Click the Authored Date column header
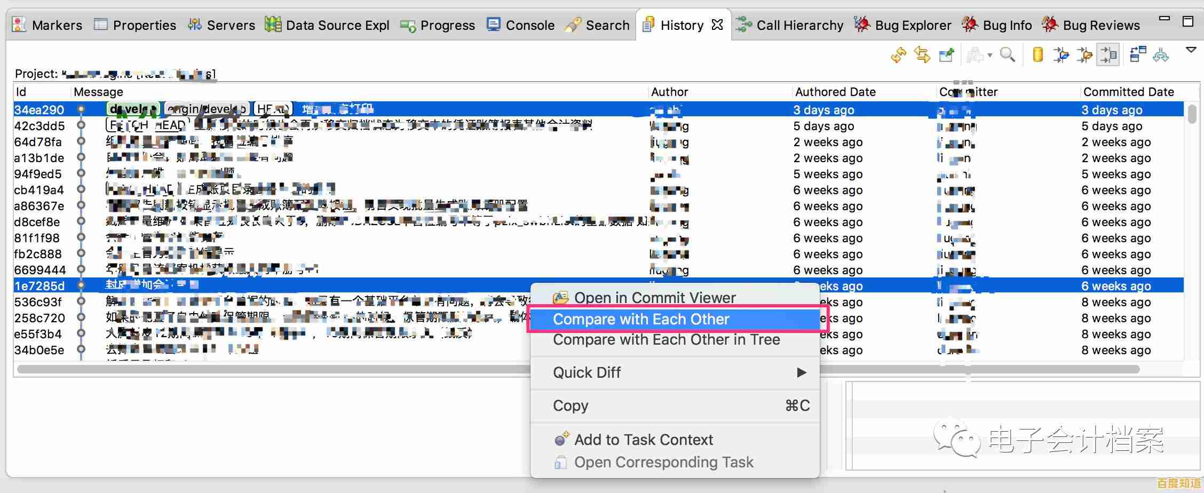 835,92
